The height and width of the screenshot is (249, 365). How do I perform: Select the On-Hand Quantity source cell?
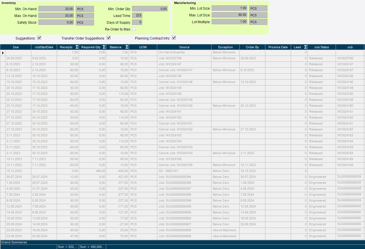click(x=184, y=53)
